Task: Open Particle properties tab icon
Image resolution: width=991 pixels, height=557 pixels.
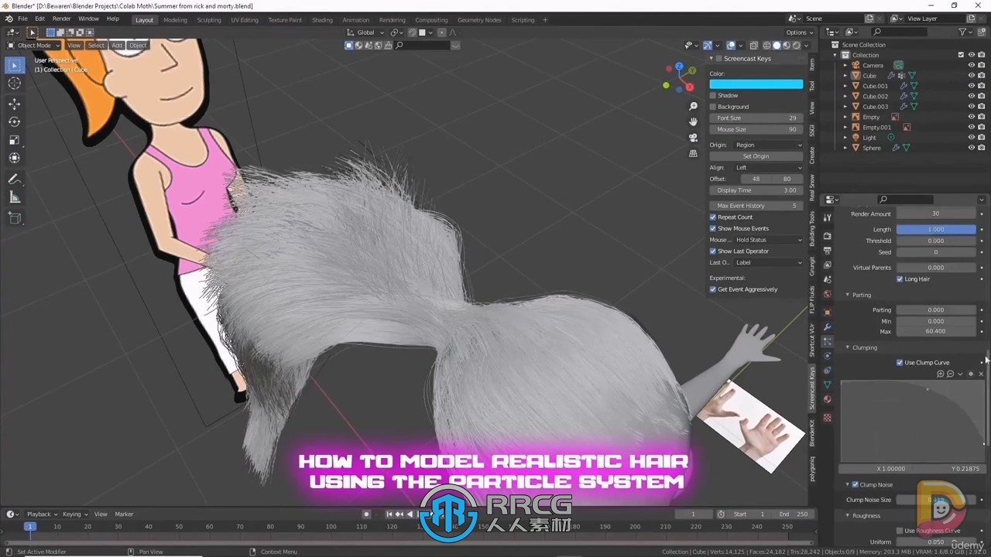Action: tap(828, 341)
